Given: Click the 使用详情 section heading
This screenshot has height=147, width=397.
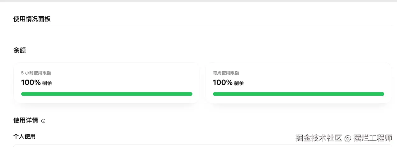Looking at the screenshot, I should (26, 120).
